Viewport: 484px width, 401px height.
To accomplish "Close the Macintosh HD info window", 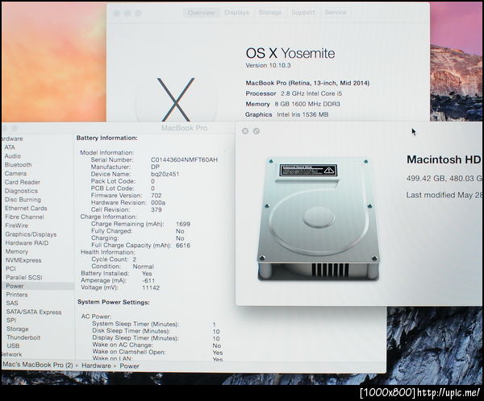I will (x=245, y=131).
